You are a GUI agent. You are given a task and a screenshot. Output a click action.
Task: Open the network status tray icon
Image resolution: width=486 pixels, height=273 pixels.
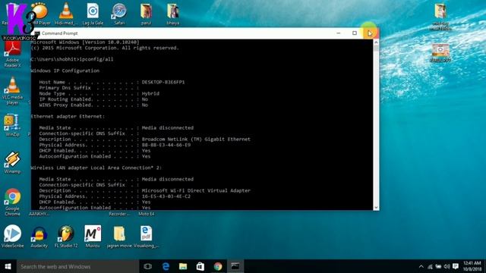[x=430, y=266]
